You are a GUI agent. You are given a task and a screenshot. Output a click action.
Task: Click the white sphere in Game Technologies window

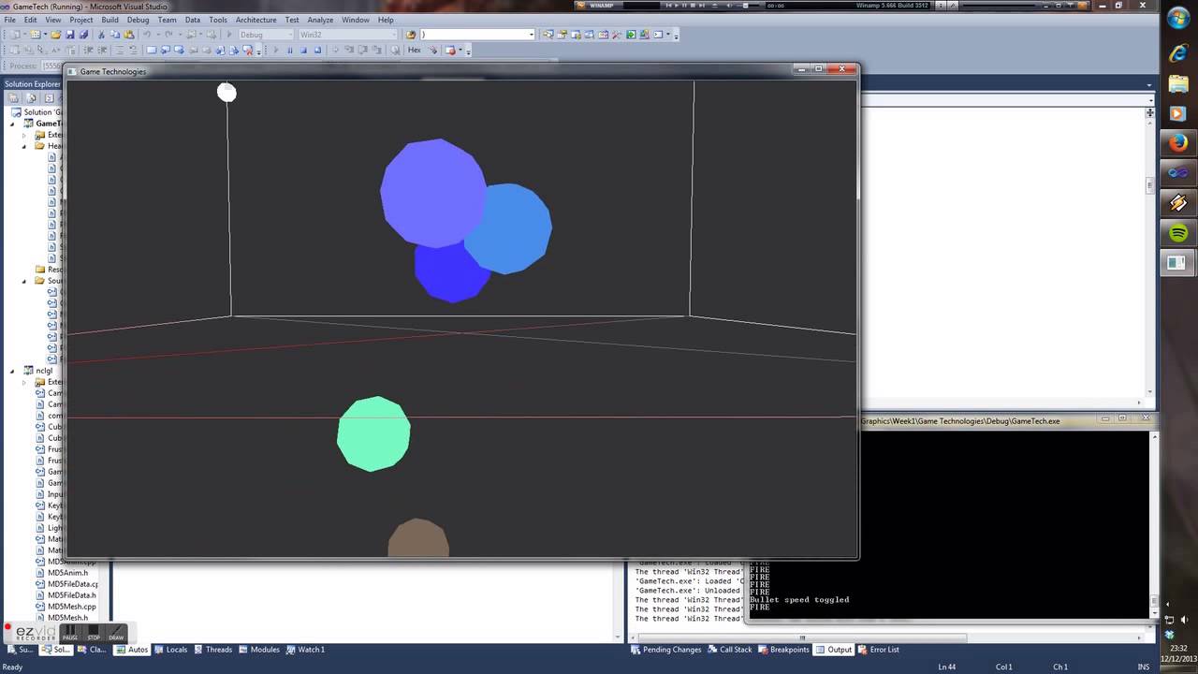(226, 92)
